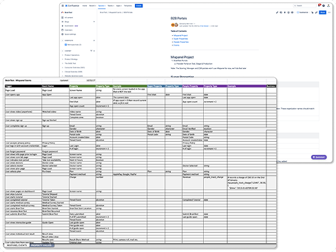Open Templates in the Confluence top bar
The width and height of the screenshot is (336, 252).
(x=128, y=6)
